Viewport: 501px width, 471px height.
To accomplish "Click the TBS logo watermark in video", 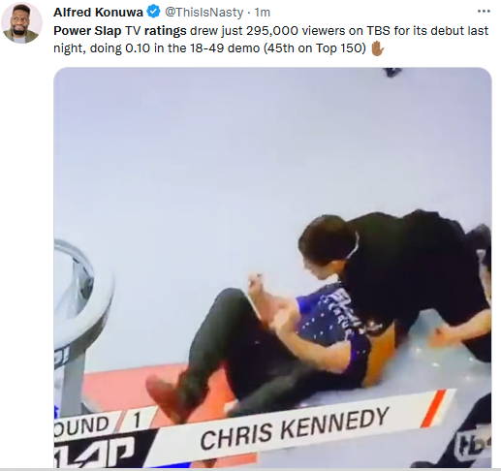I will coord(473,443).
